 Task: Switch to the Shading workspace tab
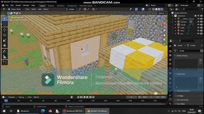click(x=51, y=6)
